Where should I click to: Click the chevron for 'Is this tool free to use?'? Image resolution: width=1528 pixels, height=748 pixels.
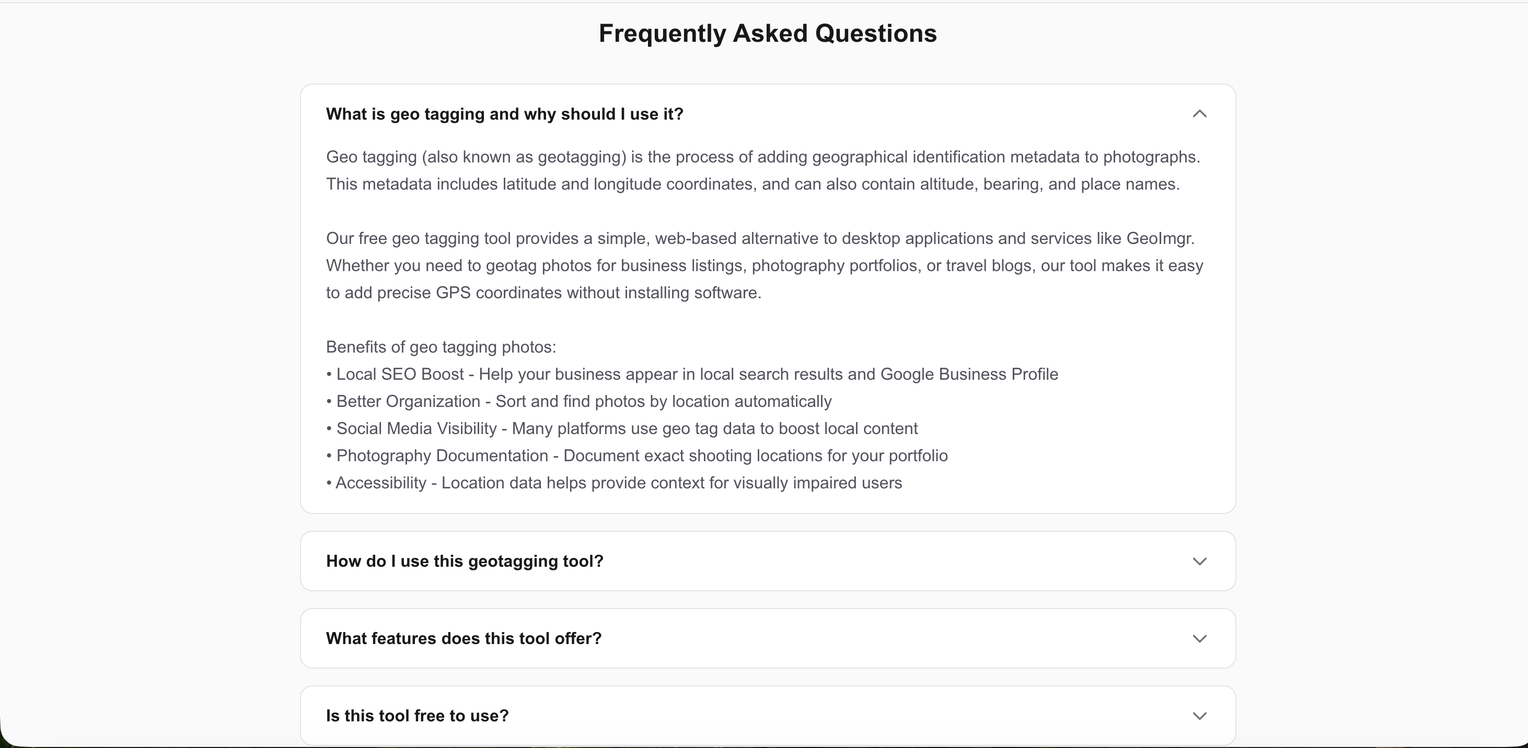point(1199,716)
